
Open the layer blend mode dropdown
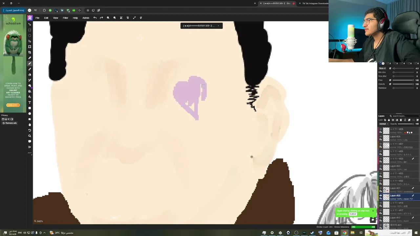[383, 124]
